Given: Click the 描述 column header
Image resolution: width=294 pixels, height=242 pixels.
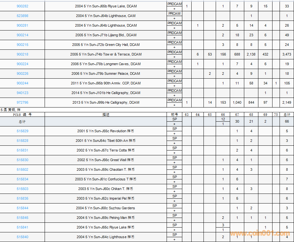Looking at the screenshot, I should 106,114.
